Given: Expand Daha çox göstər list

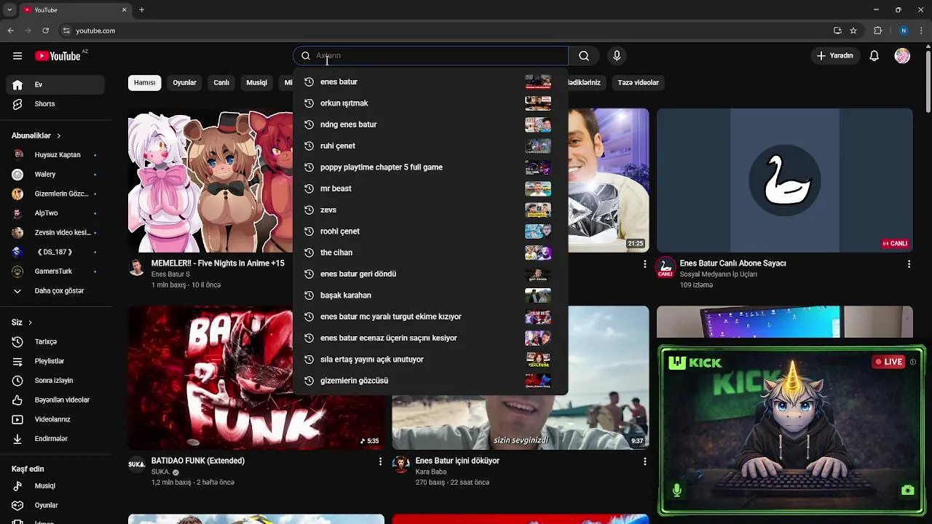Looking at the screenshot, I should pyautogui.click(x=55, y=291).
